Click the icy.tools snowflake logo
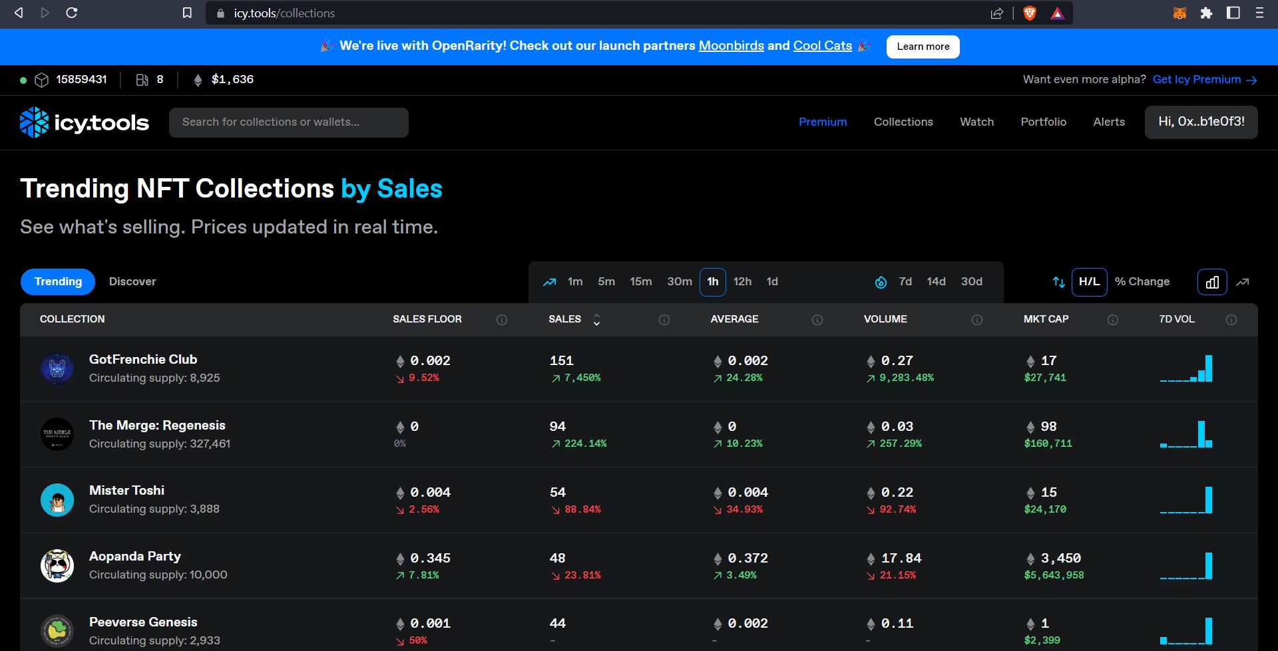 [x=34, y=122]
